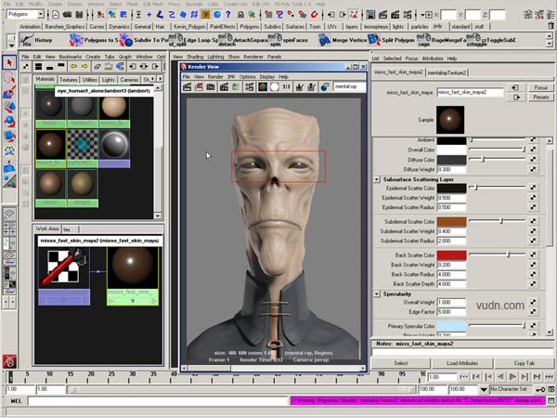Open the Back Scatter Color red swatch
The width and height of the screenshot is (557, 418).
coord(451,255)
